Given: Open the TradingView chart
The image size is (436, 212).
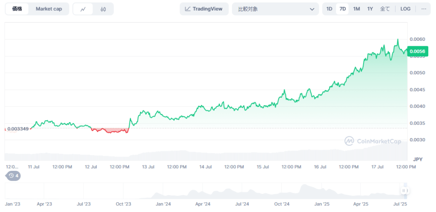Looking at the screenshot, I should click(204, 9).
